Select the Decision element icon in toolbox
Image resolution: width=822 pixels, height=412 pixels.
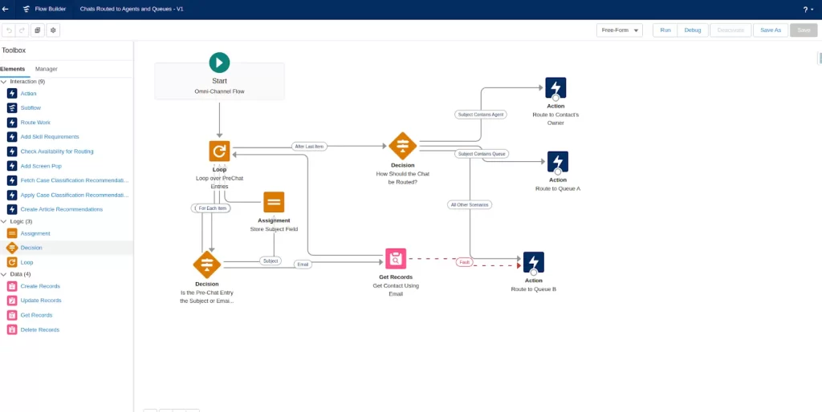pyautogui.click(x=12, y=248)
